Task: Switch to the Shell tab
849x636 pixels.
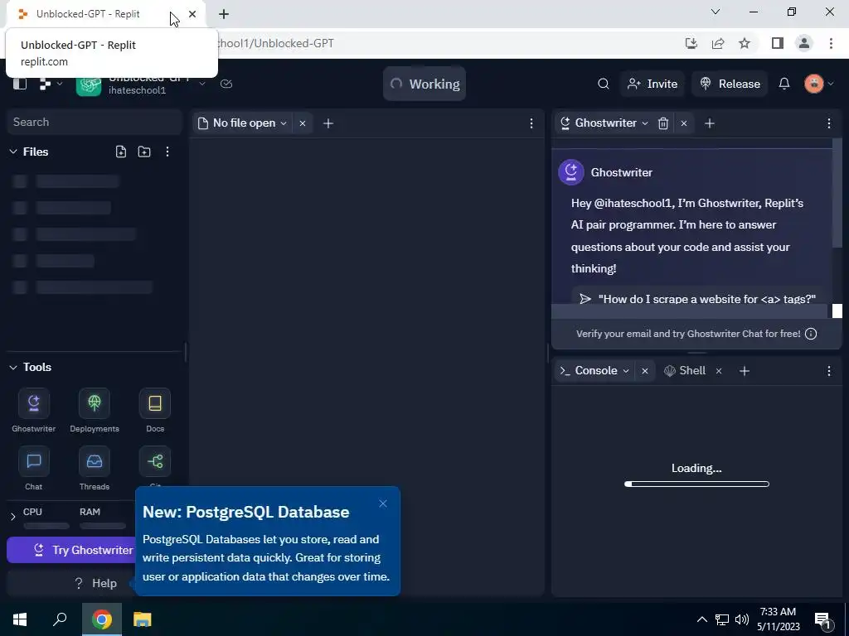Action: click(685, 371)
